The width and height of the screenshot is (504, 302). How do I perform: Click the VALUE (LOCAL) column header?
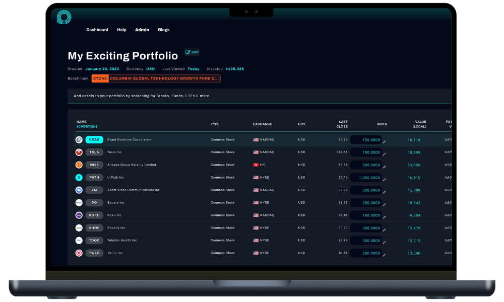tap(419, 124)
